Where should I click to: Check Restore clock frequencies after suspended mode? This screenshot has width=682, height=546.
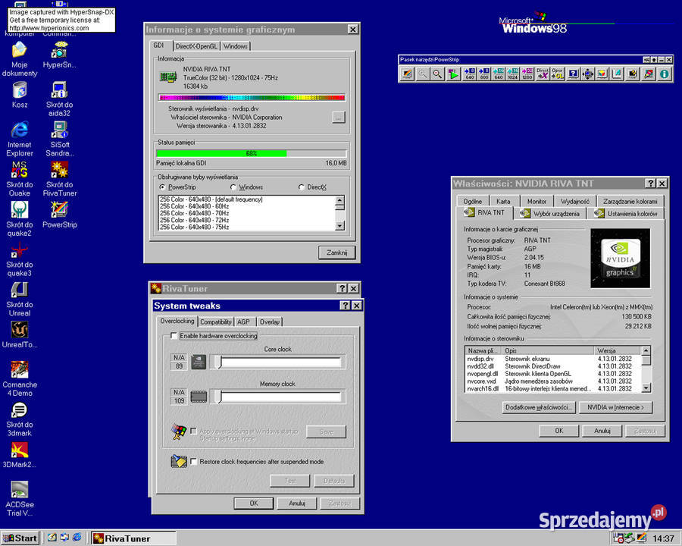coord(193,462)
